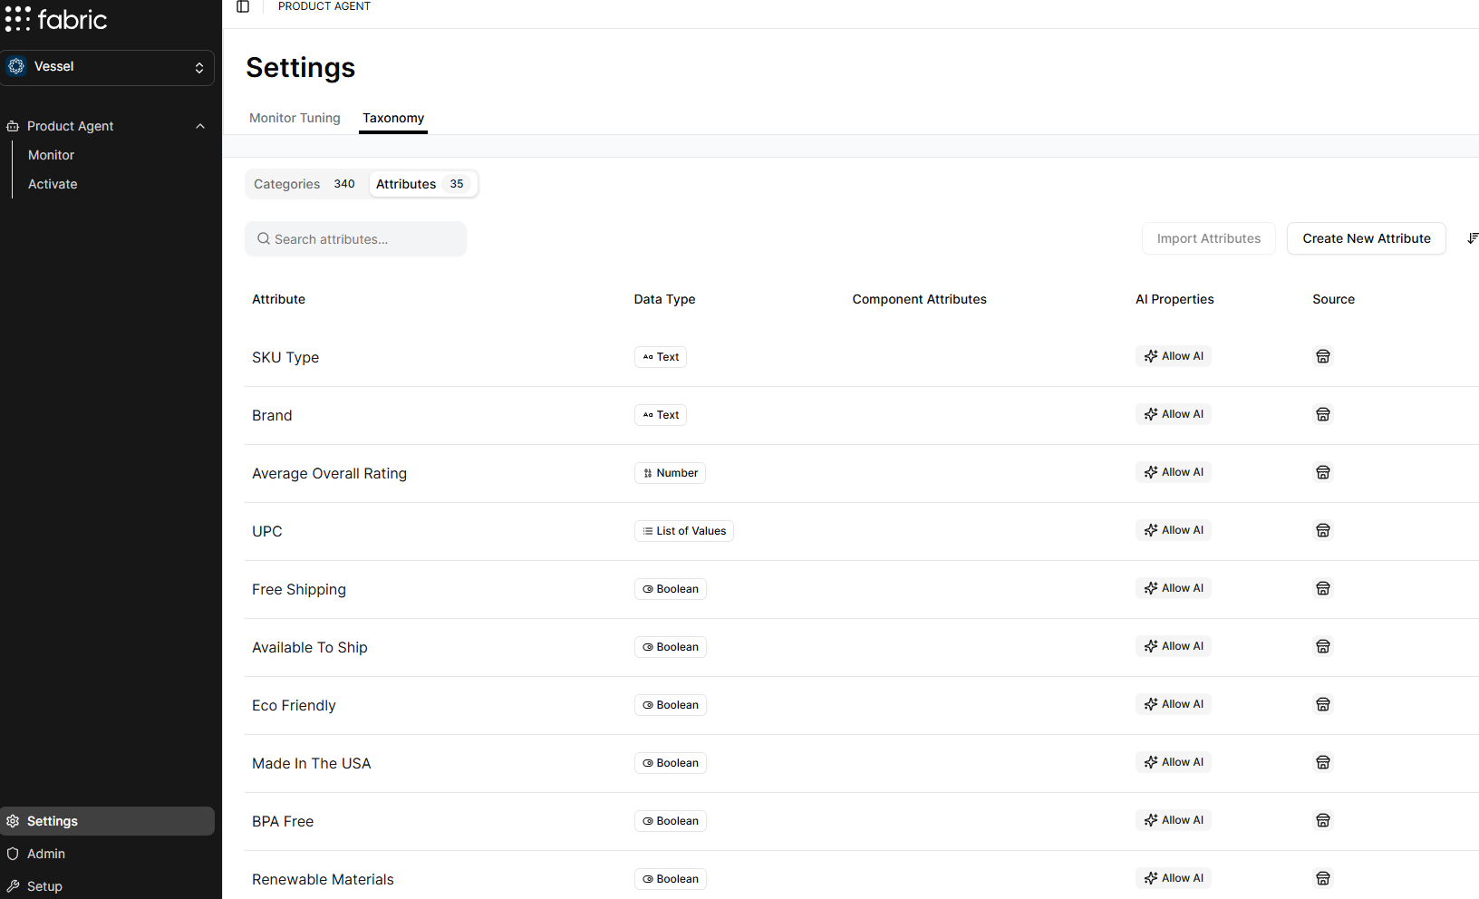This screenshot has height=899, width=1479.
Task: Click source icon for Eco Friendly
Action: (1323, 704)
